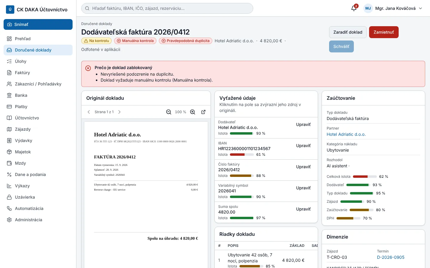Click the IBAN confidence bar at 61 %

242,155
